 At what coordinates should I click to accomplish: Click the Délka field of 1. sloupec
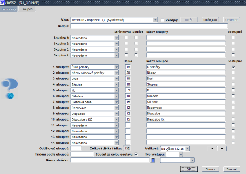tap(128, 67)
